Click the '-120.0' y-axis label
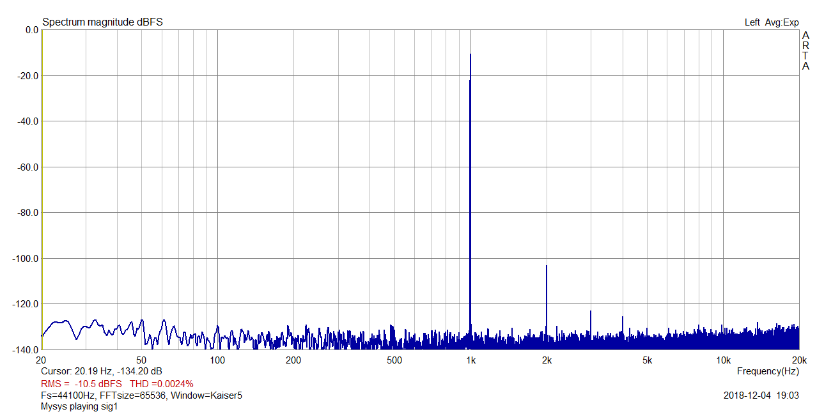This screenshot has width=840, height=414. click(26, 304)
